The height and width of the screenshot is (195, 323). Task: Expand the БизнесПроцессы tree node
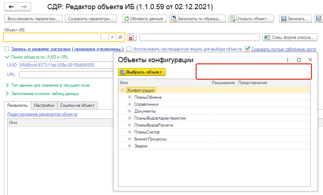(129, 139)
